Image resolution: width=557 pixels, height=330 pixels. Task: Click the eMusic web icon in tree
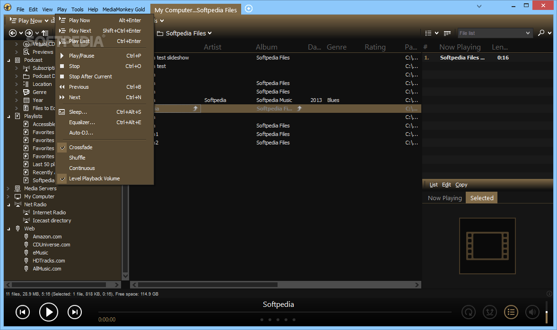[x=26, y=252]
